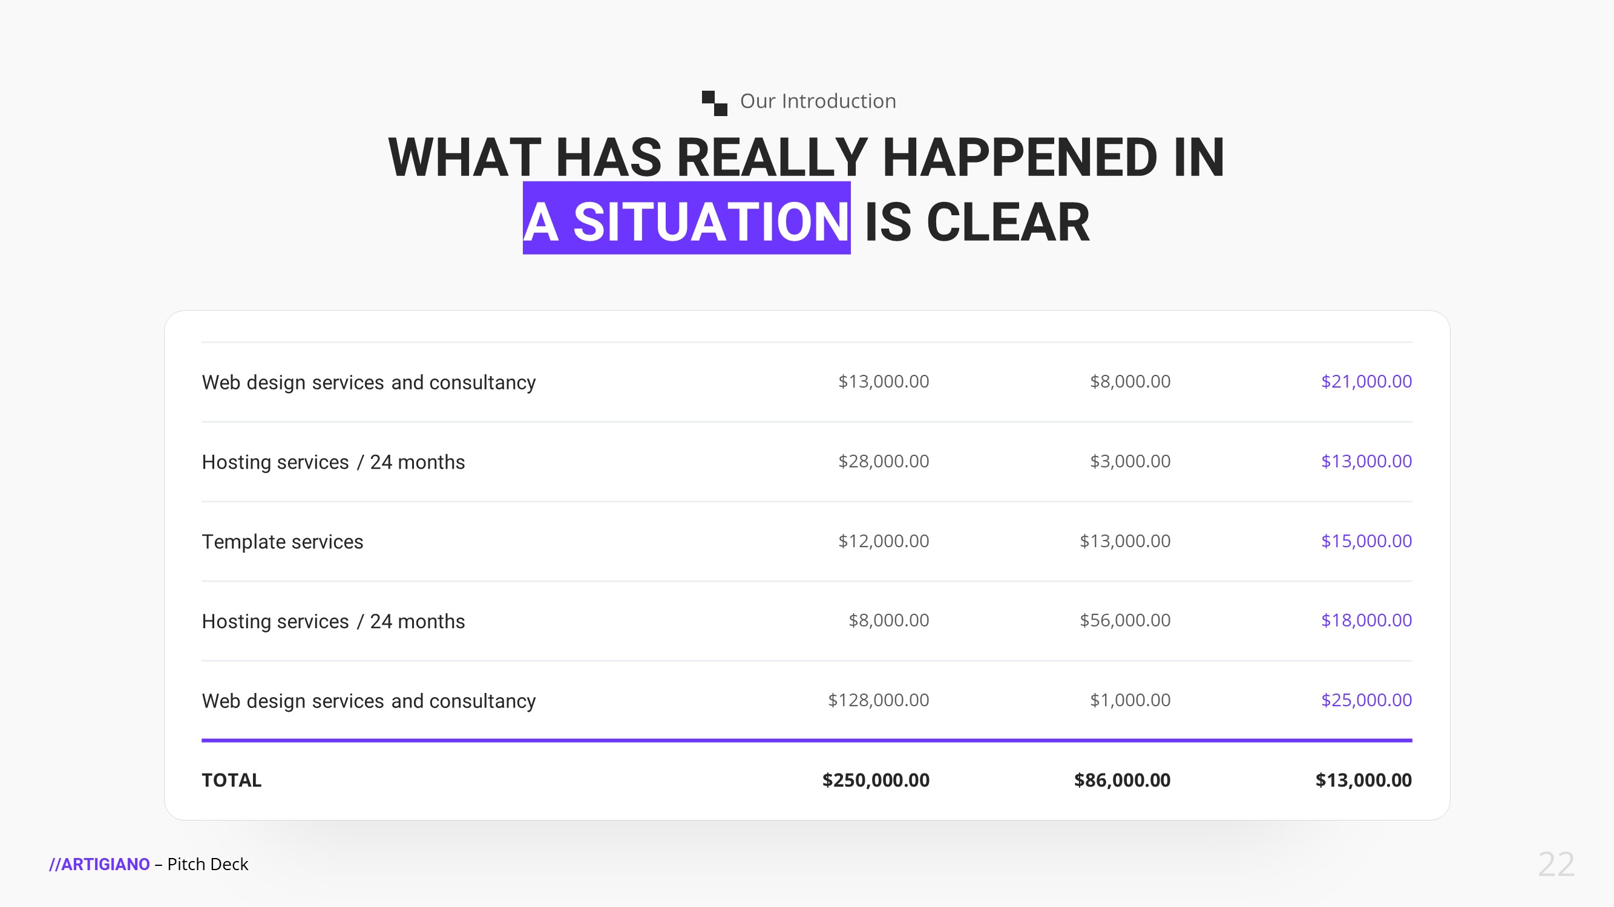
Task: Click the $1,000.00 value
Action: [1130, 700]
